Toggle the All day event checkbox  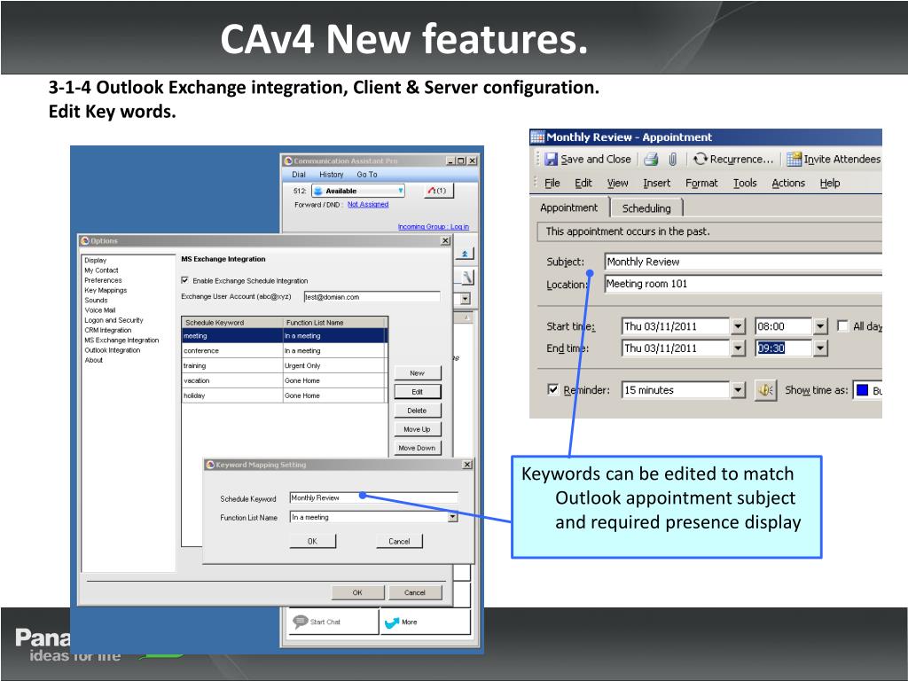842,326
